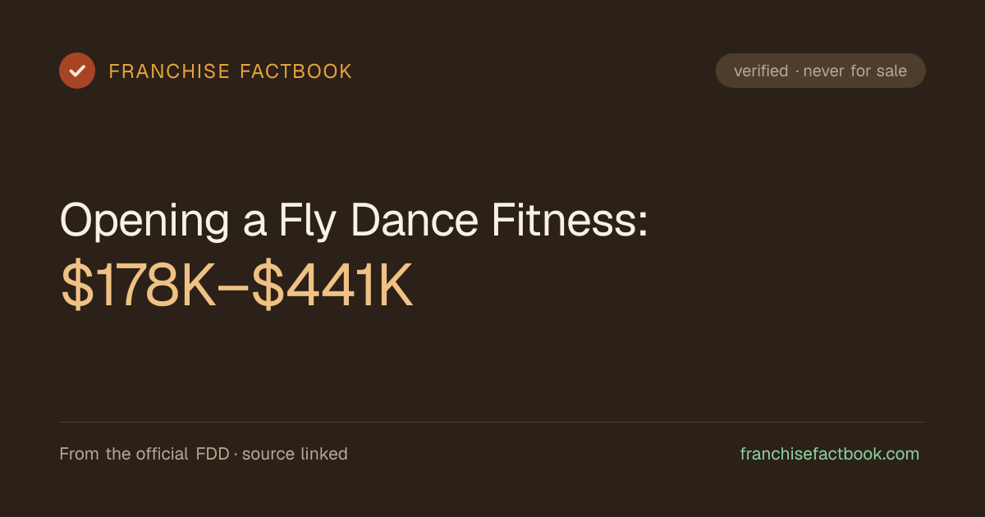Click the orange checkmark logo icon
985x517 pixels.
tap(77, 71)
